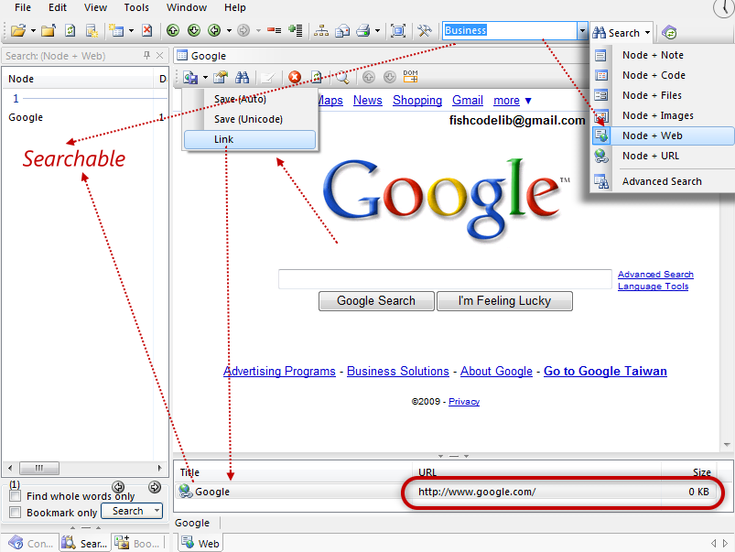
Task: Choose Save (Unicode) menu item
Action: tap(250, 119)
